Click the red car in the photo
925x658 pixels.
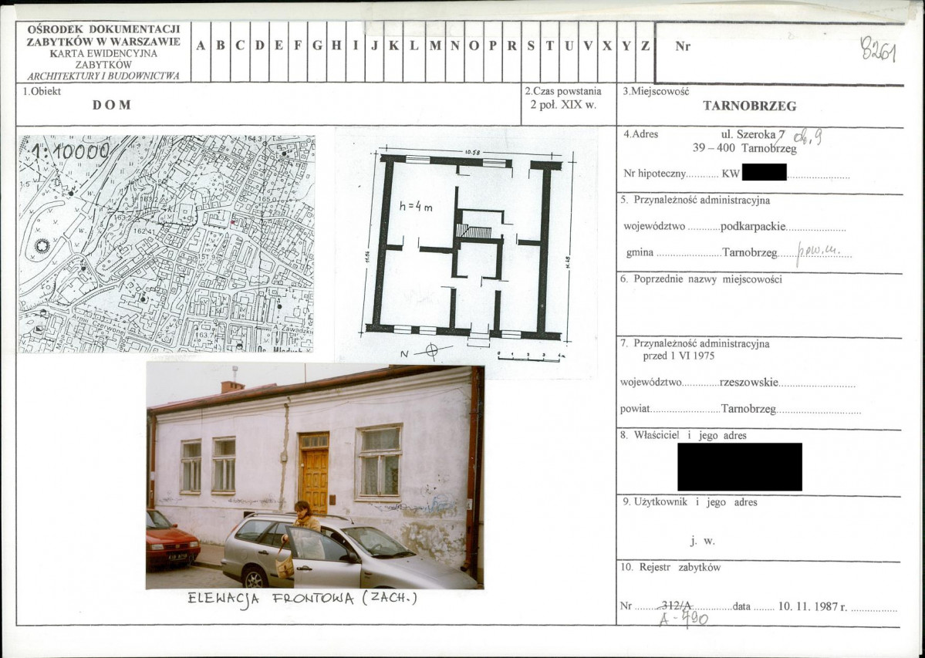[171, 540]
